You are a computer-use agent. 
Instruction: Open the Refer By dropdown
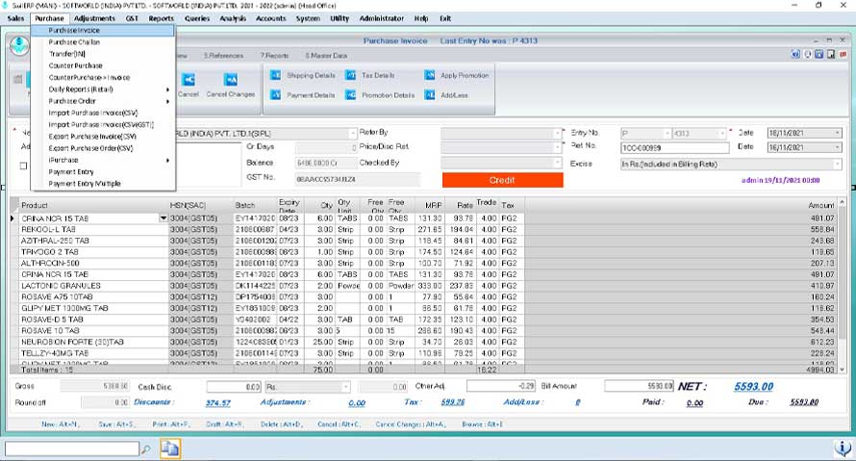[x=558, y=132]
